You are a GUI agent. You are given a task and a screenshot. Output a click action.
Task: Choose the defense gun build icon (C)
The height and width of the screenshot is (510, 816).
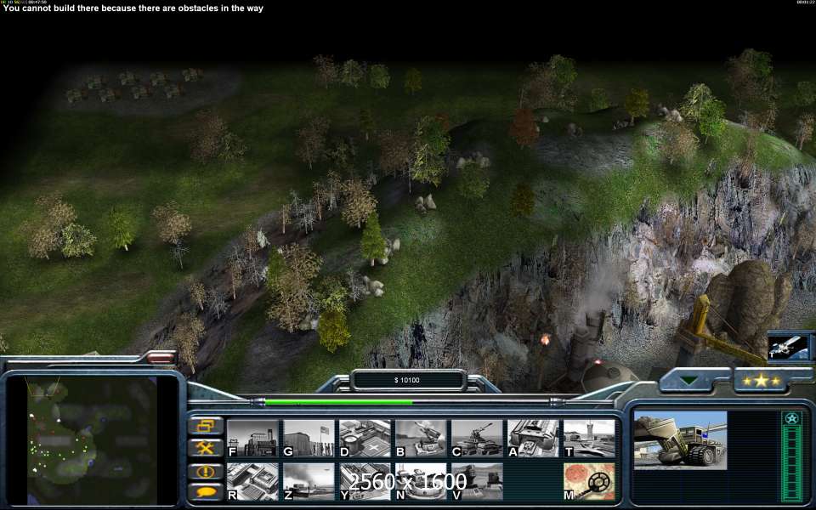tap(477, 439)
